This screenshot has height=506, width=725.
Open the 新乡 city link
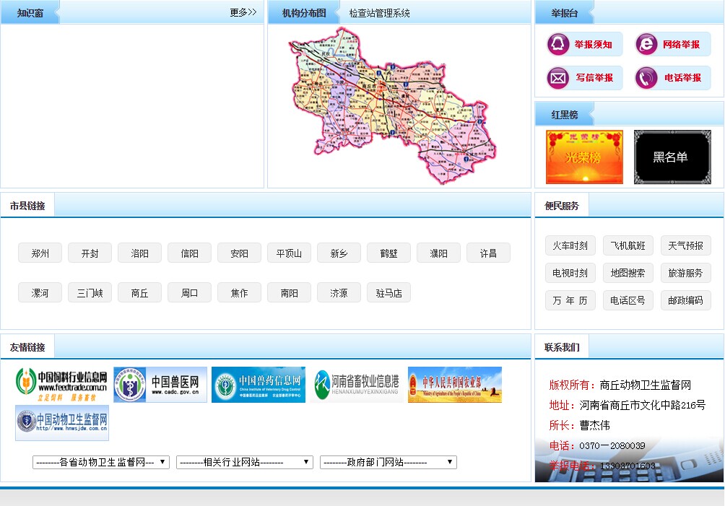[x=339, y=253]
